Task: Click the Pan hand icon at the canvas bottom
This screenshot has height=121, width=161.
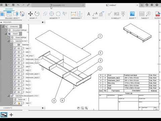Action: coord(78,108)
